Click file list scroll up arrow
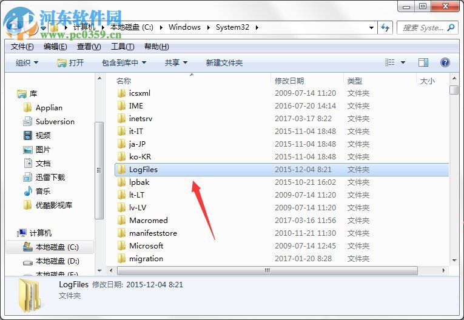This screenshot has height=320, width=464. (x=454, y=79)
